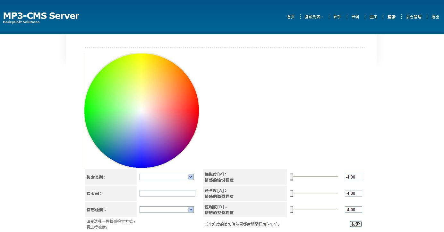This screenshot has height=232, width=444.
Task: Click the 控制度[D] value box
Action: pos(353,210)
